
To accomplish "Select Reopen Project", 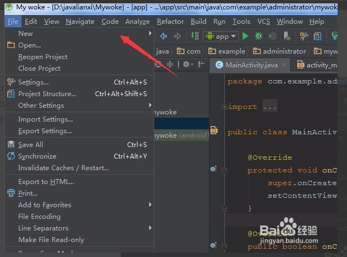I will 79,57.
